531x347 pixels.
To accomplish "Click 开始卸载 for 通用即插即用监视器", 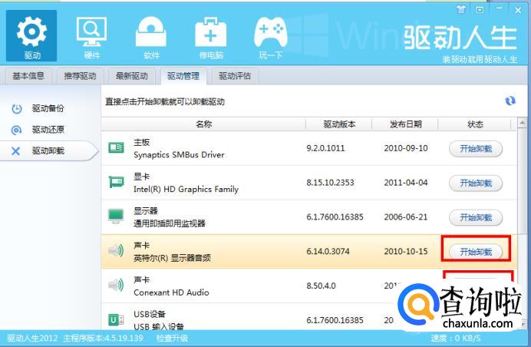I will click(x=476, y=217).
